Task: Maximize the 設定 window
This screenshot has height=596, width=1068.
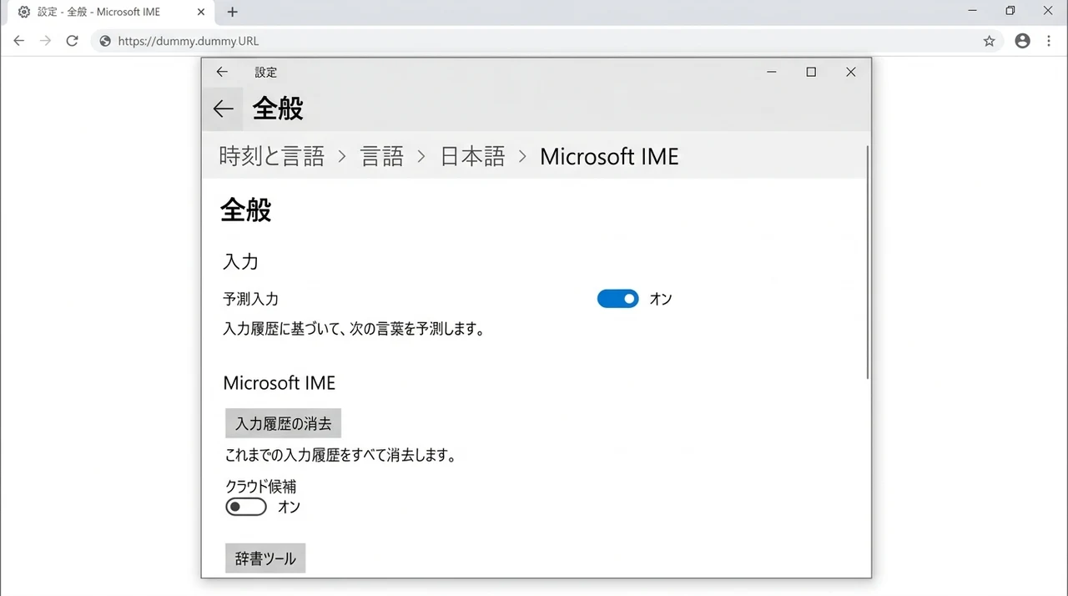Action: coord(811,73)
